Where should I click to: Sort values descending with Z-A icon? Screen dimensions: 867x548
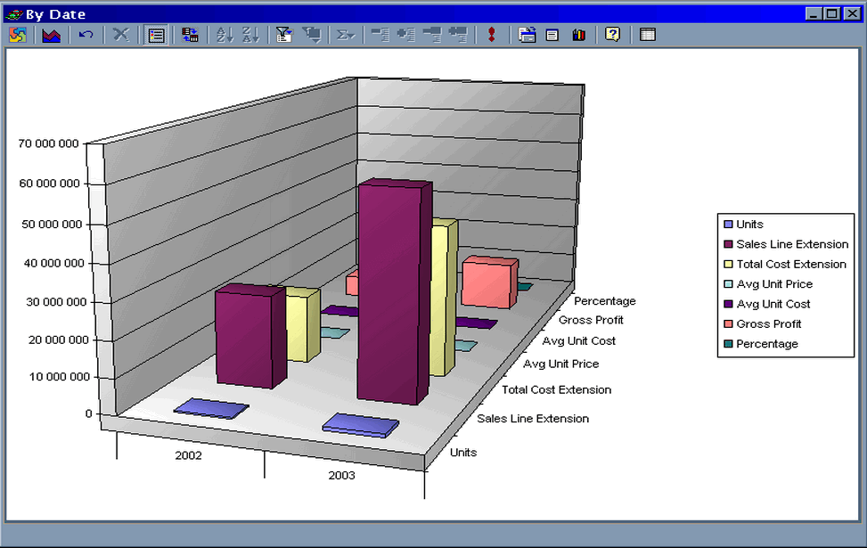tap(250, 34)
